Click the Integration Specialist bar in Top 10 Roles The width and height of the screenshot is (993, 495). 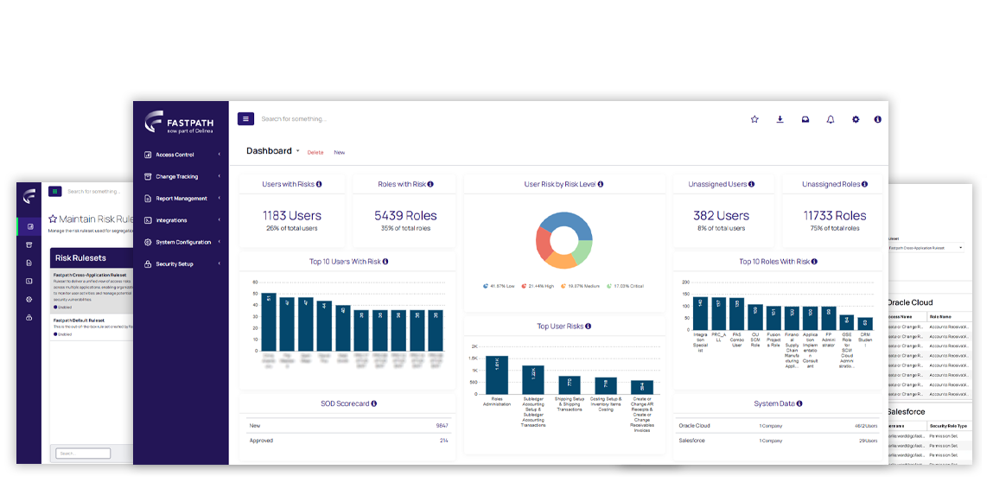[700, 313]
